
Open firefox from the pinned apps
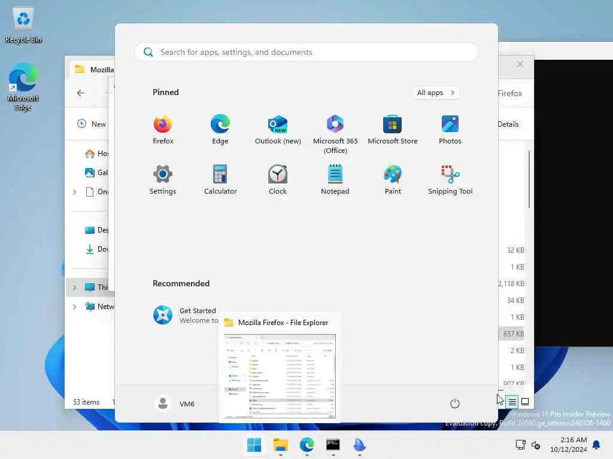(x=163, y=130)
